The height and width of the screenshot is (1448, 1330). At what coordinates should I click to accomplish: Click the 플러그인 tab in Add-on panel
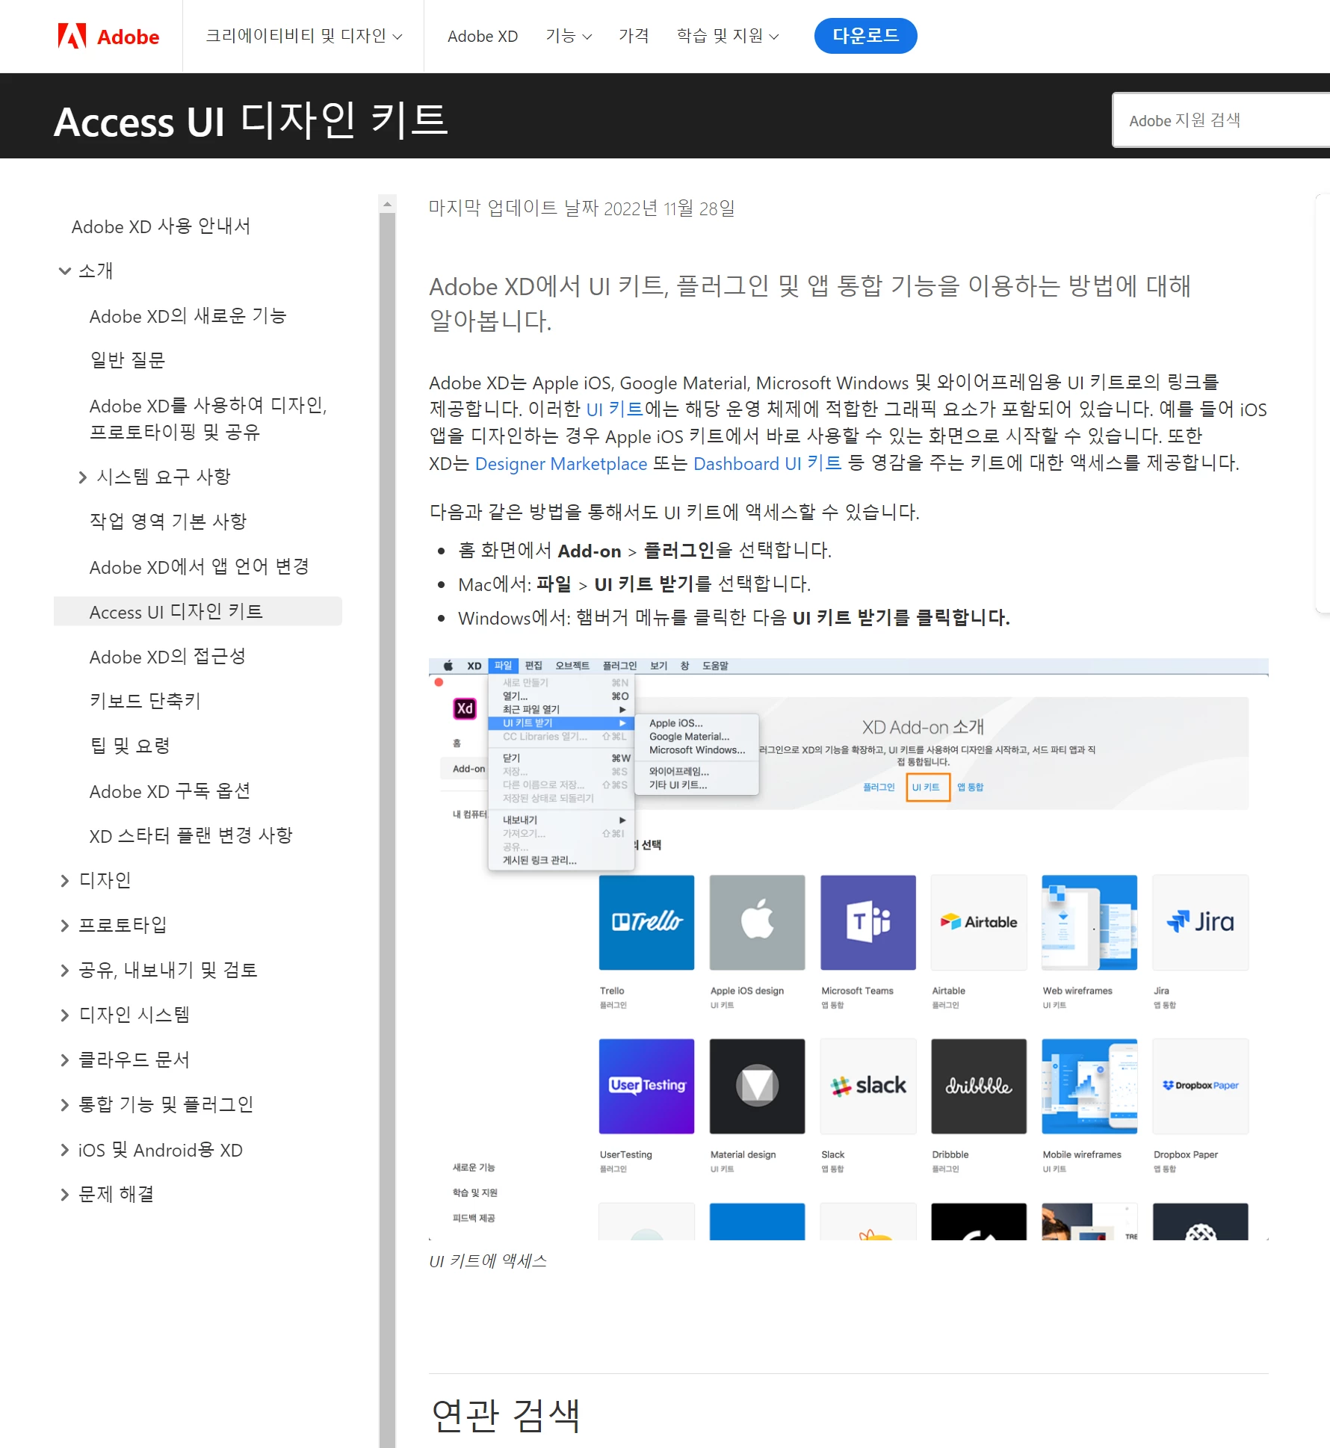pos(879,787)
